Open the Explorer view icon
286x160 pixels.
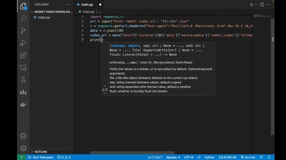[23, 6]
